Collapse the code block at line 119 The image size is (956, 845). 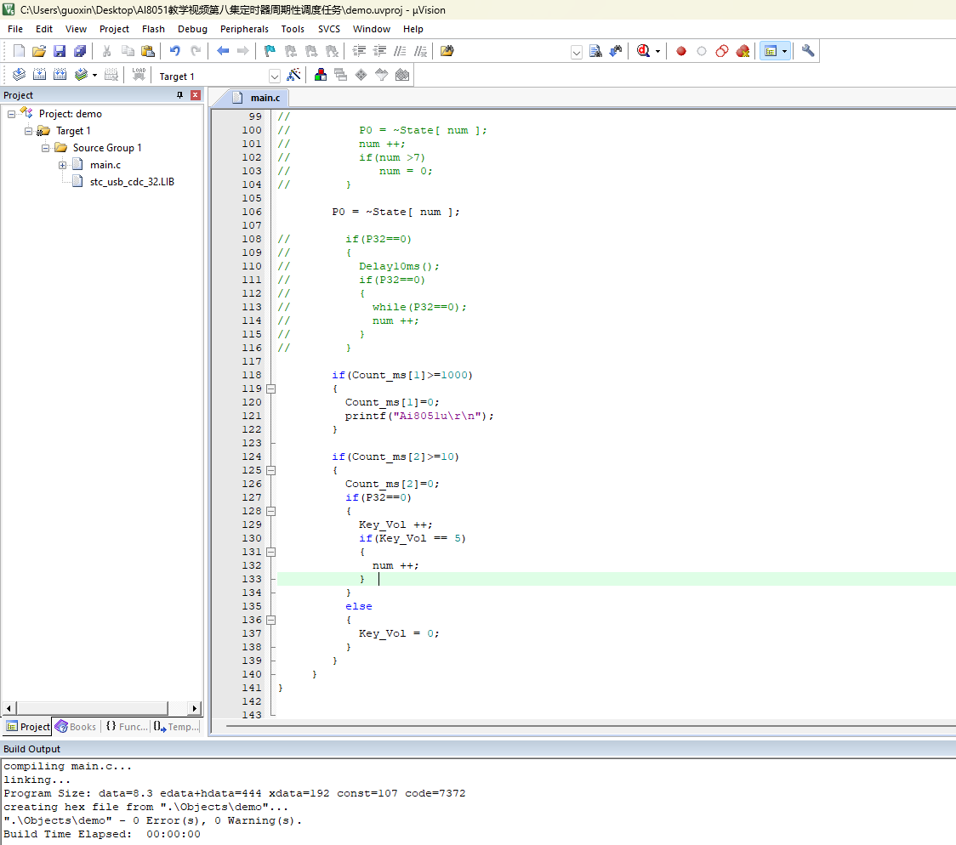pyautogui.click(x=270, y=388)
